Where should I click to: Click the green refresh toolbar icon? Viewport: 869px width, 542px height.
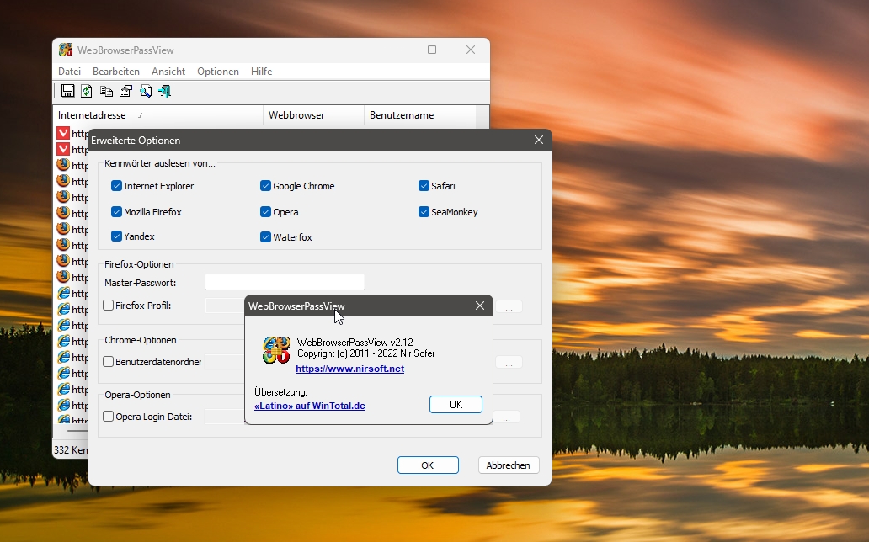tap(87, 91)
